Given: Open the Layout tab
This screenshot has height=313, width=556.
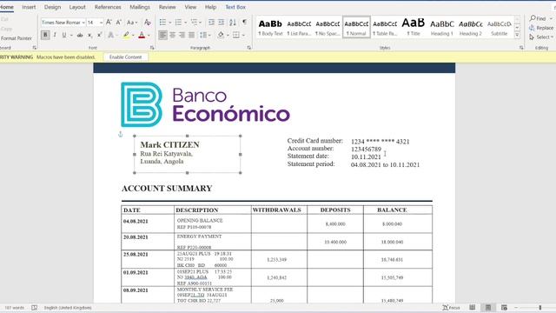Looking at the screenshot, I should tap(77, 7).
